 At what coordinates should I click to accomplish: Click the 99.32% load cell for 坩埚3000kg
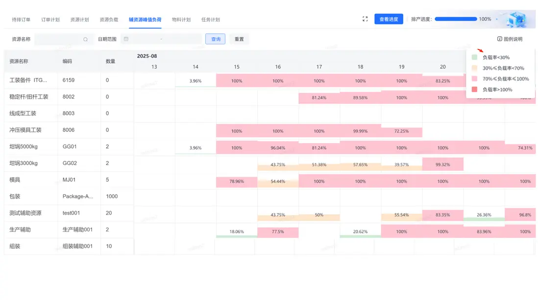tap(442, 165)
